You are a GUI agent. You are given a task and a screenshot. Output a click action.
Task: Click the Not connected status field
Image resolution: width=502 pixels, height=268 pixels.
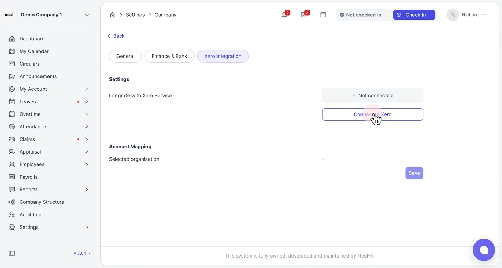(373, 95)
